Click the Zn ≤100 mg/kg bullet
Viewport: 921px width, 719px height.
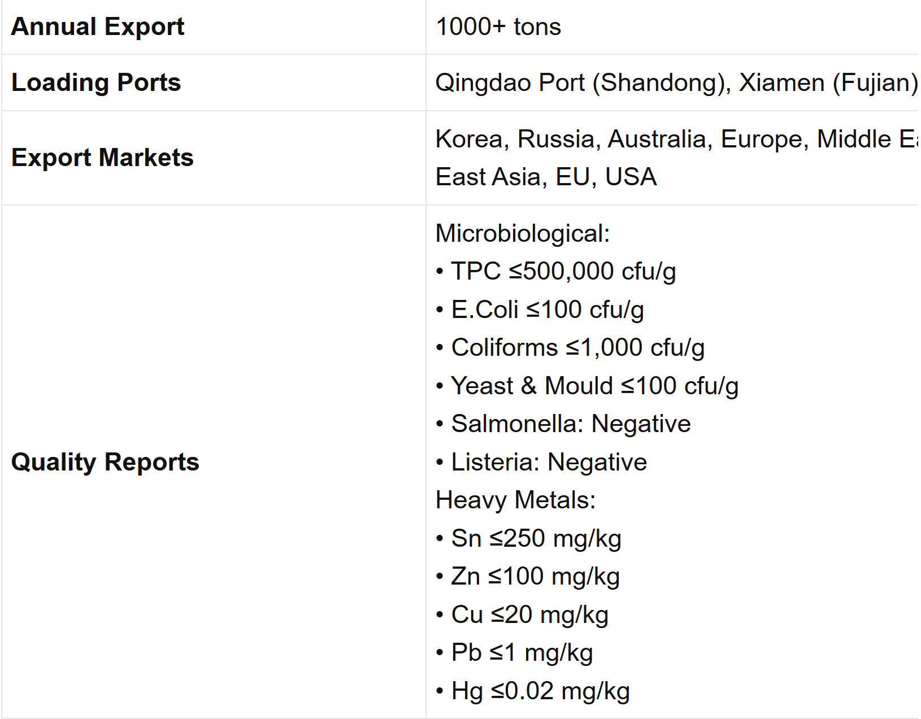(x=528, y=577)
